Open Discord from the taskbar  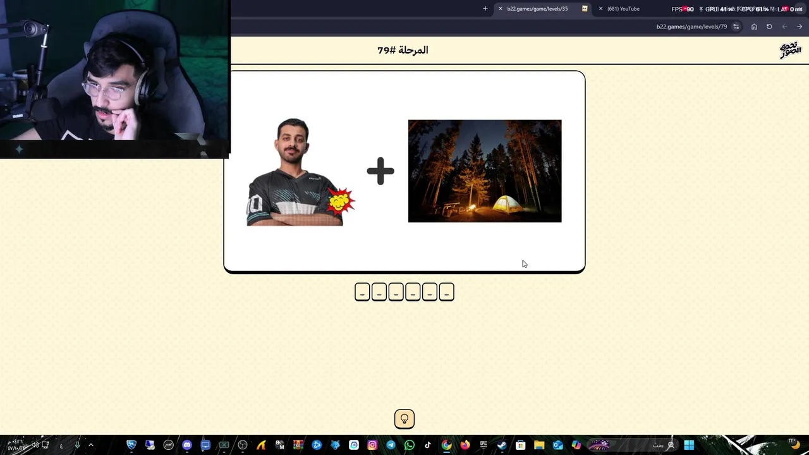[187, 445]
